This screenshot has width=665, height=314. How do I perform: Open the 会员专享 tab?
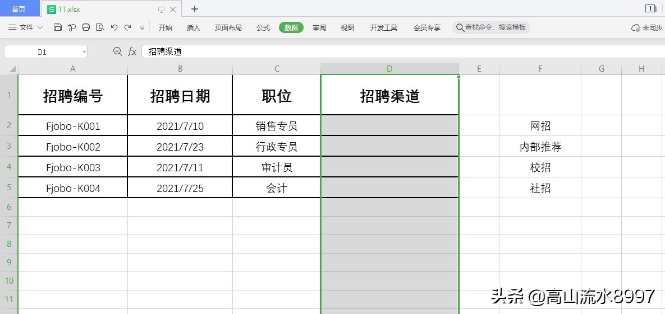427,27
